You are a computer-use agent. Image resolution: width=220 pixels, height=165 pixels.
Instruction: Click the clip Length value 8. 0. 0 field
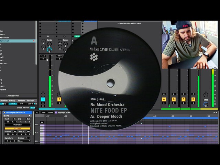click(24, 134)
